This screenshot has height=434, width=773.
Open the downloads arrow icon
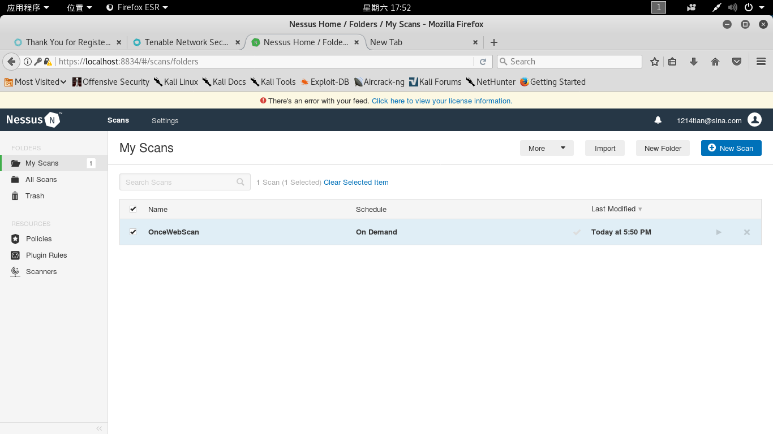pyautogui.click(x=694, y=62)
